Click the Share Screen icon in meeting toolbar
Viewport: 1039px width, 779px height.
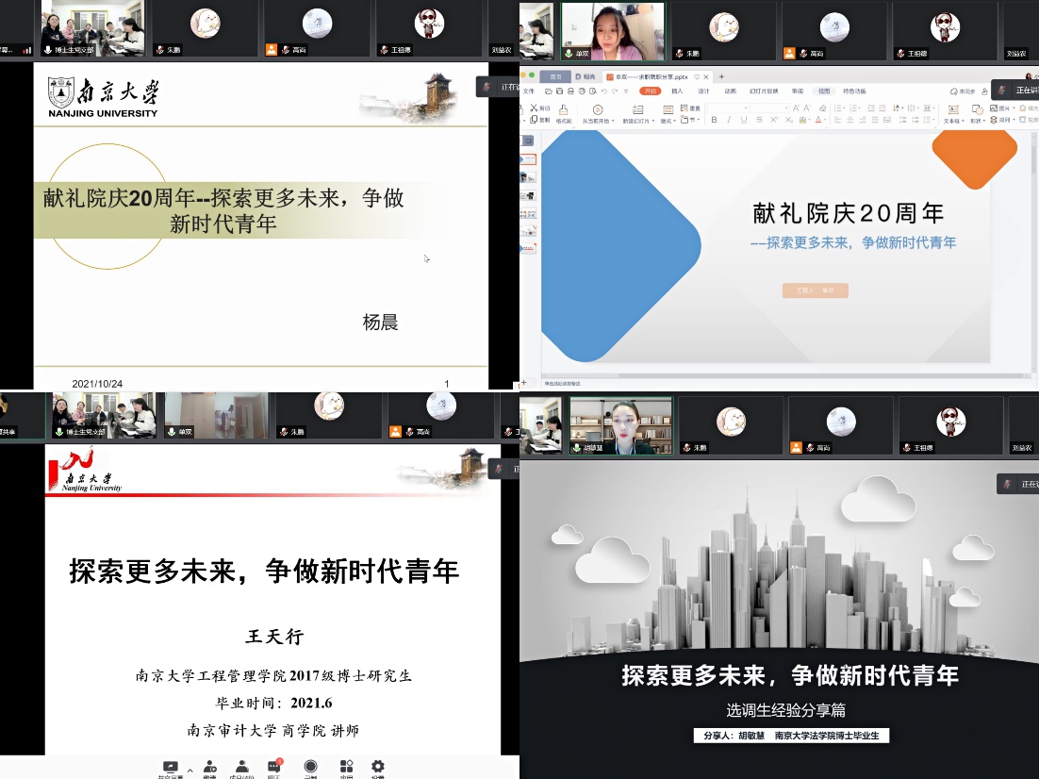pyautogui.click(x=171, y=767)
